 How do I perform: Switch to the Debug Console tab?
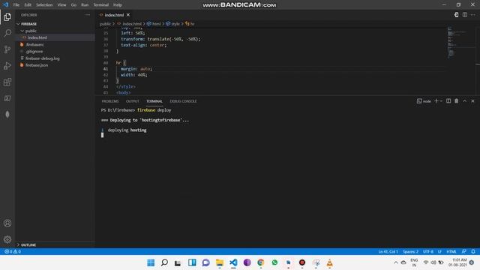click(x=183, y=101)
